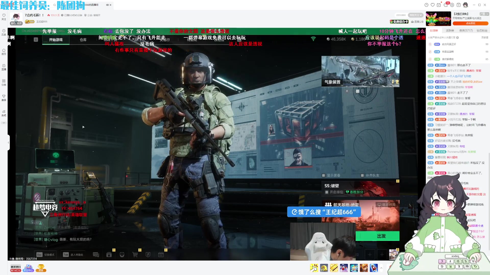
Task: Open S5:破壁 season card
Action: (360, 188)
